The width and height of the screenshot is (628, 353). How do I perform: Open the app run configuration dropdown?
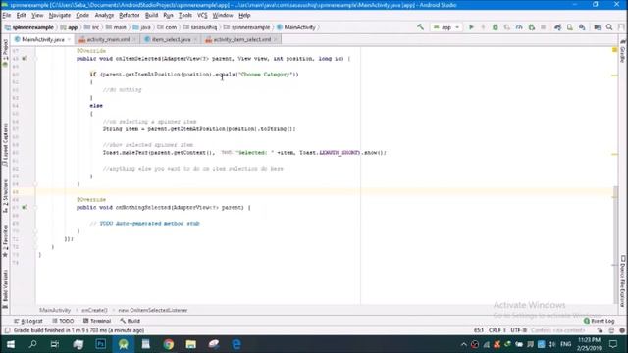tap(446, 27)
